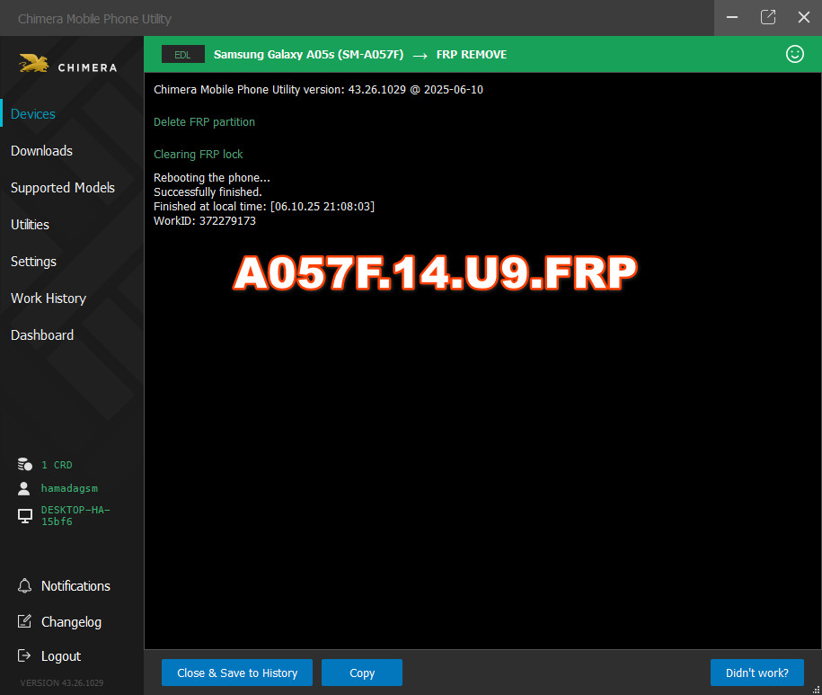Open Notifications panel
Viewport: 822px width, 695px height.
tap(75, 586)
